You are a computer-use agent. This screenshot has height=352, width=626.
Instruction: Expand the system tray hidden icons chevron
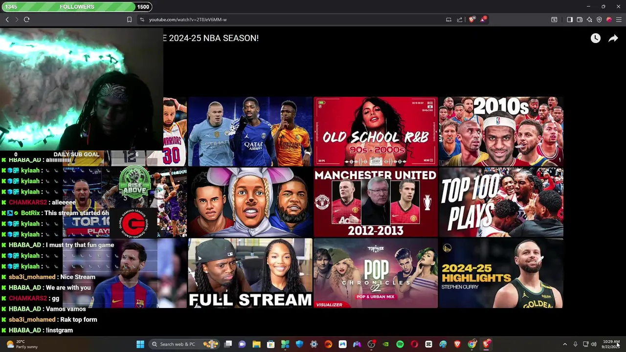click(x=565, y=344)
